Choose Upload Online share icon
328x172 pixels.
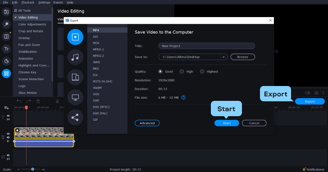click(x=75, y=117)
